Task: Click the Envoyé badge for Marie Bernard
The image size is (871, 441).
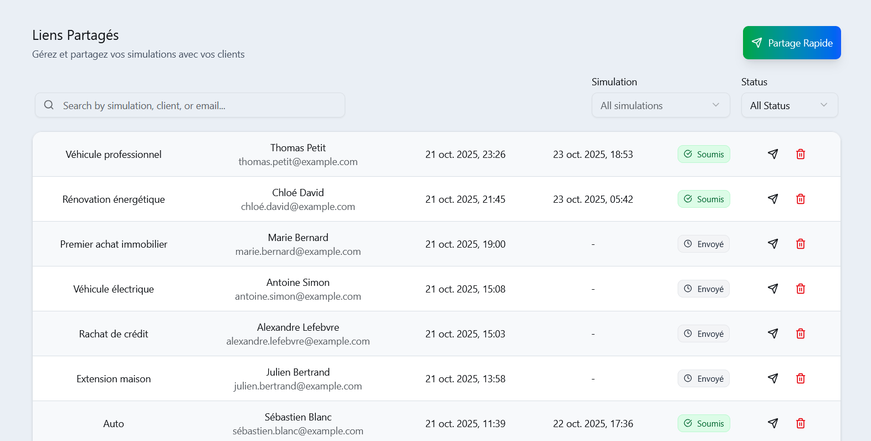Action: 704,244
